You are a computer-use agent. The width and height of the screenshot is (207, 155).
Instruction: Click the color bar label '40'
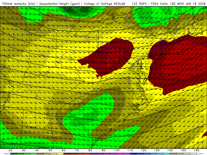[x=37, y=150]
